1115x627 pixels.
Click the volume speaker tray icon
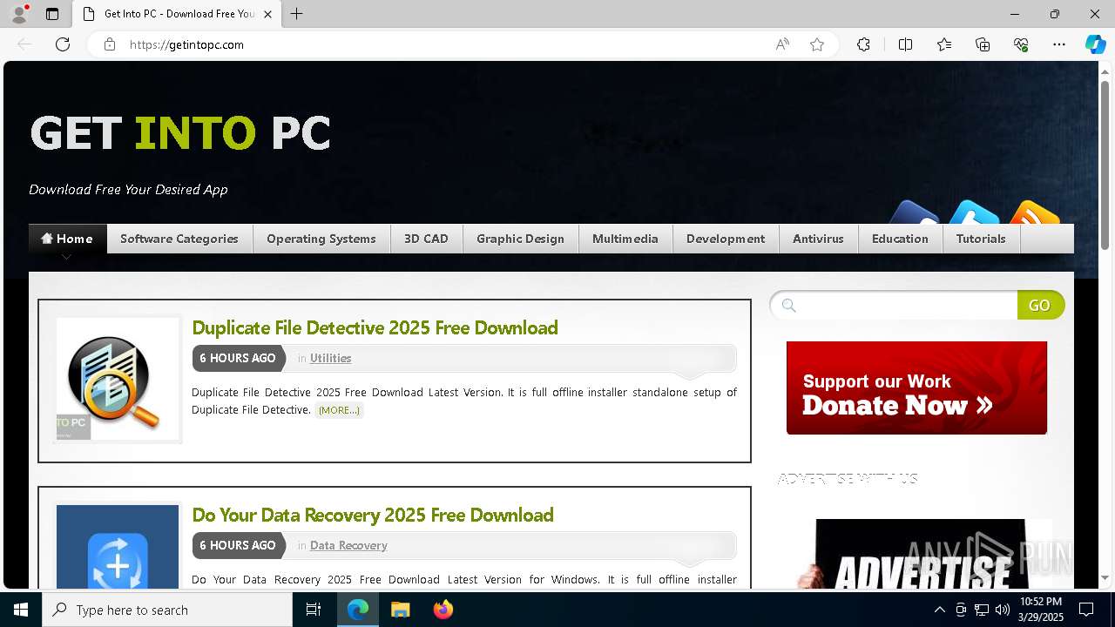coord(1002,610)
